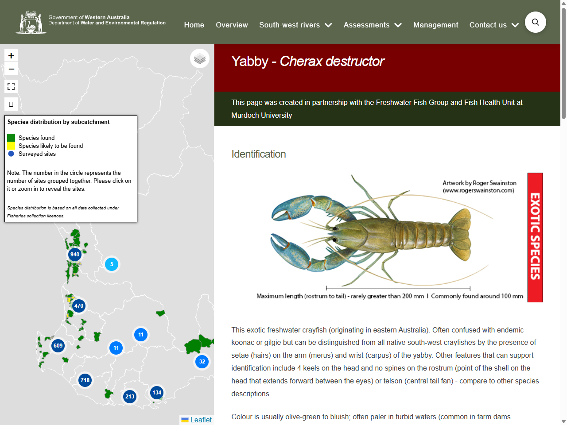Zoom in on the map
The height and width of the screenshot is (425, 567).
[x=11, y=55]
